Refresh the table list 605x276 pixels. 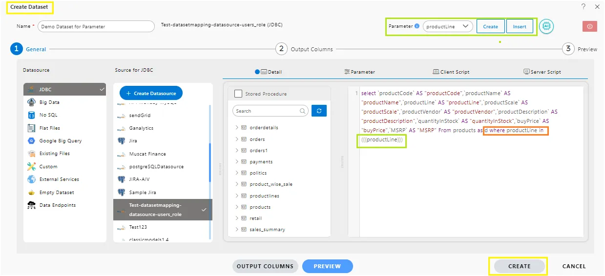tap(319, 111)
